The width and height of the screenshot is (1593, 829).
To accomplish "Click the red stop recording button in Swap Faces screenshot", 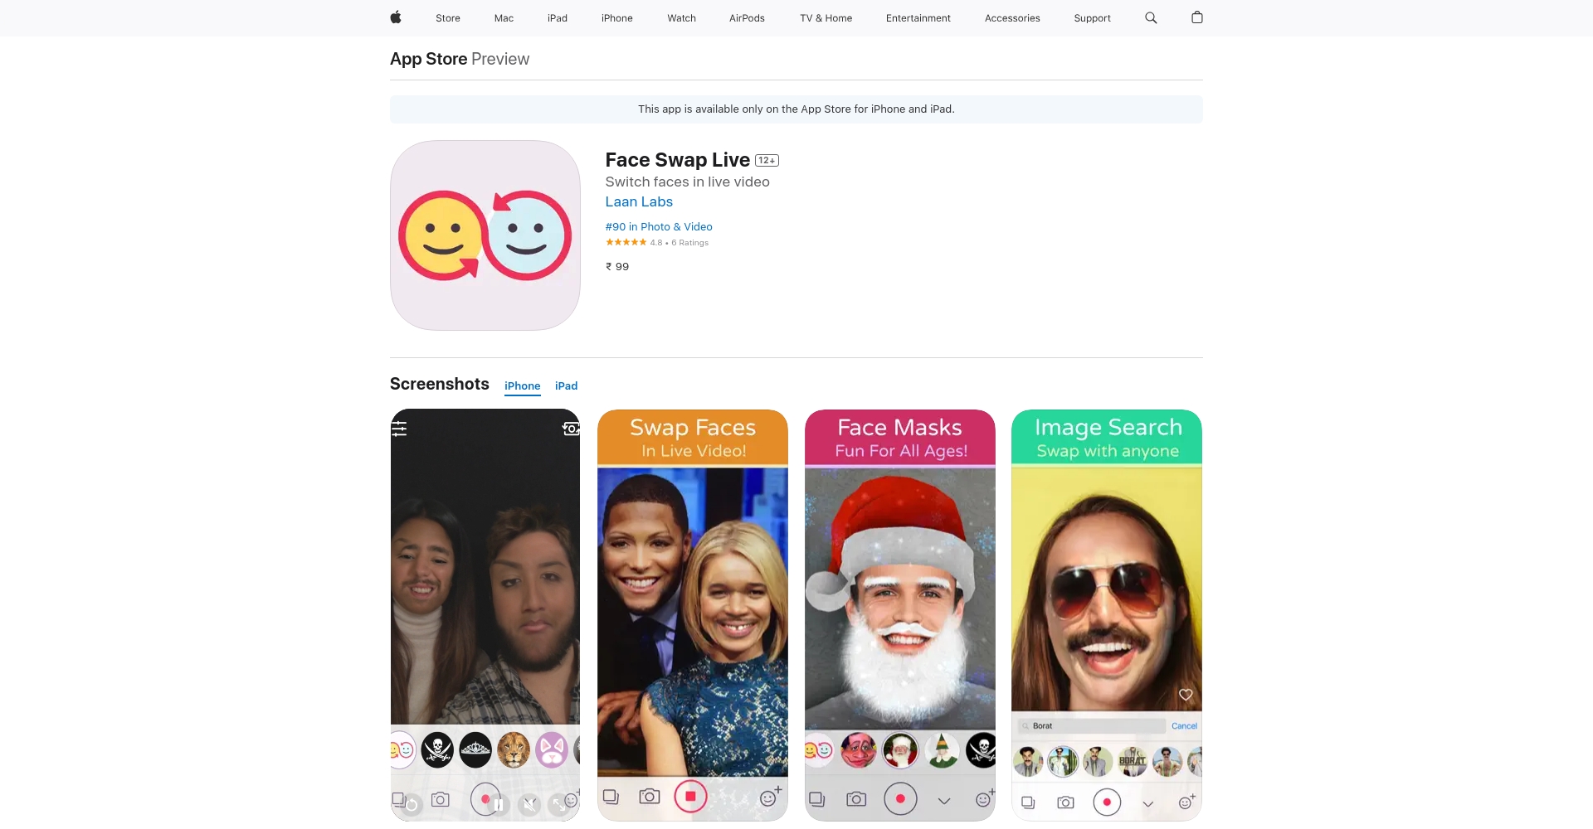I will [690, 797].
